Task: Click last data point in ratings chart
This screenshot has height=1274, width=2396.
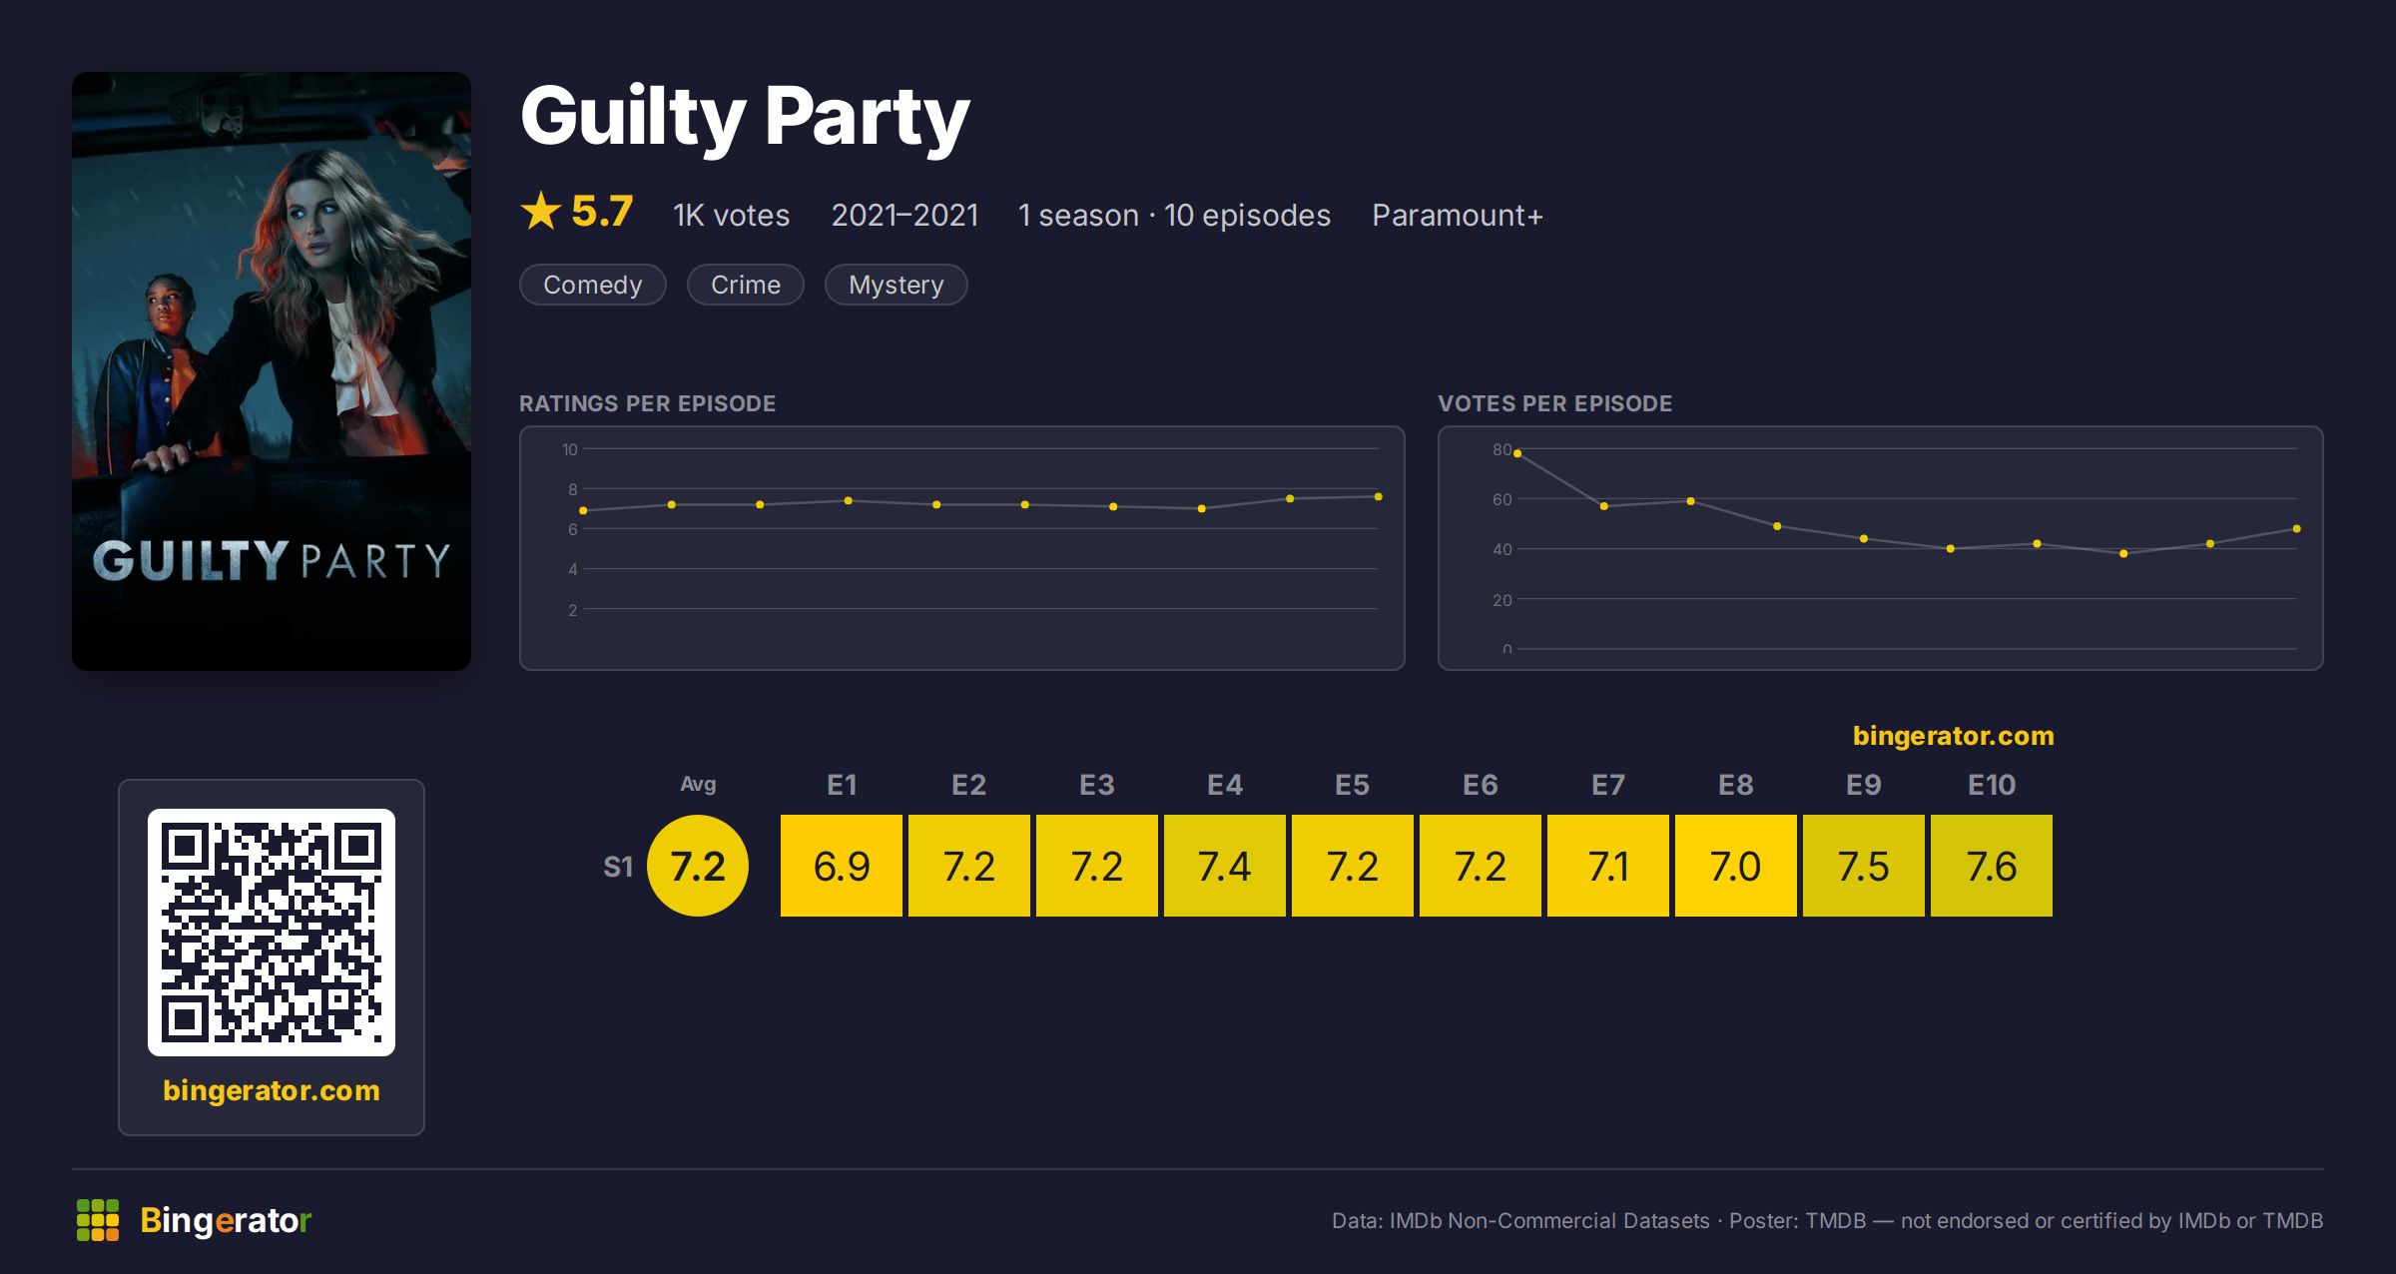Action: (1379, 496)
